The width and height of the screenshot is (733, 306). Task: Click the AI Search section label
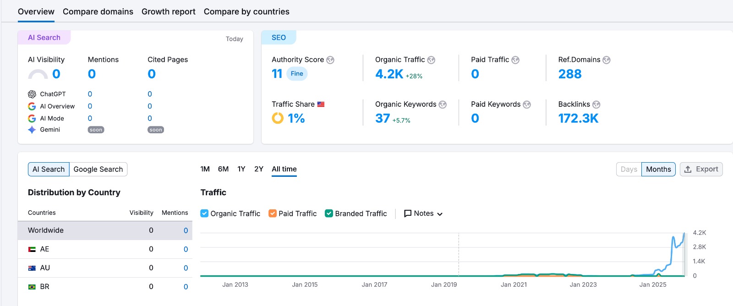(x=44, y=38)
